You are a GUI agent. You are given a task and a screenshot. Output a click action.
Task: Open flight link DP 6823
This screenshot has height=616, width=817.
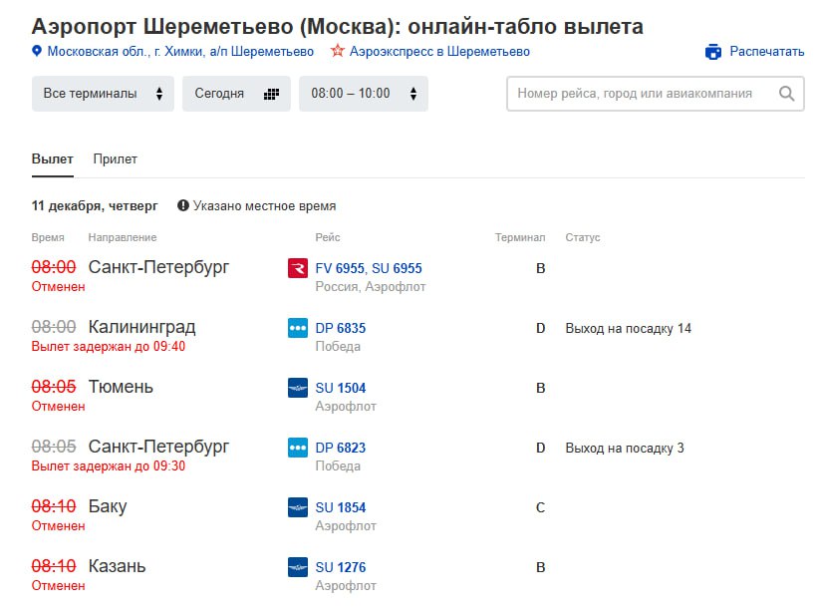point(341,448)
